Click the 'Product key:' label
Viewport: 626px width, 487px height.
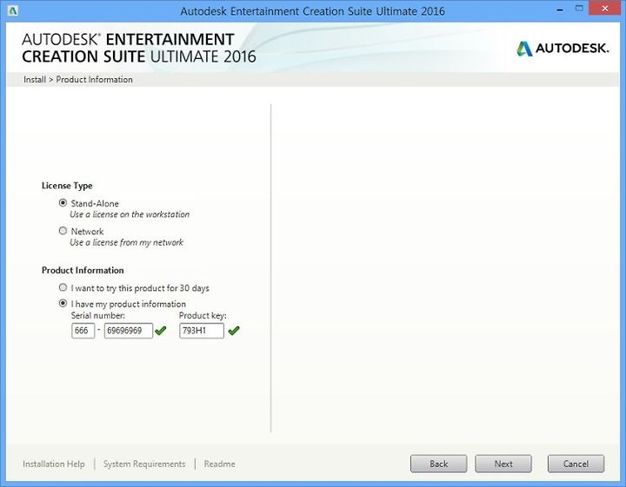(x=203, y=316)
